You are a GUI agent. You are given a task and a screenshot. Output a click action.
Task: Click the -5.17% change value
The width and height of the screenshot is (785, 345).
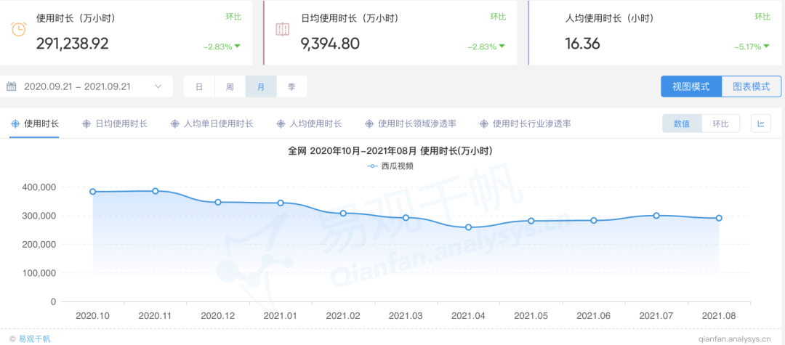[x=747, y=46]
